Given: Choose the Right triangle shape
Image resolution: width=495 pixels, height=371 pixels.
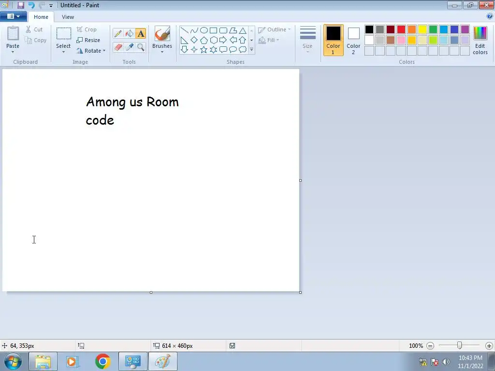Looking at the screenshot, I should [185, 40].
